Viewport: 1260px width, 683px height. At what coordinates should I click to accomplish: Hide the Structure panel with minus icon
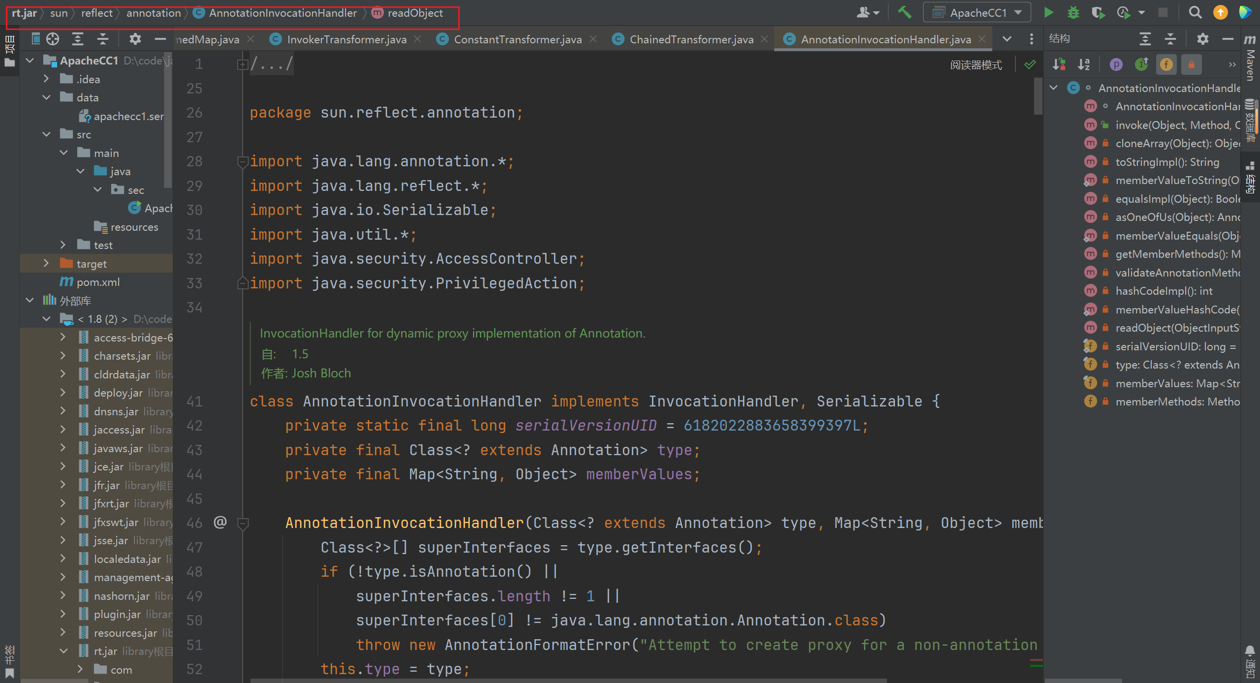[x=1228, y=39]
